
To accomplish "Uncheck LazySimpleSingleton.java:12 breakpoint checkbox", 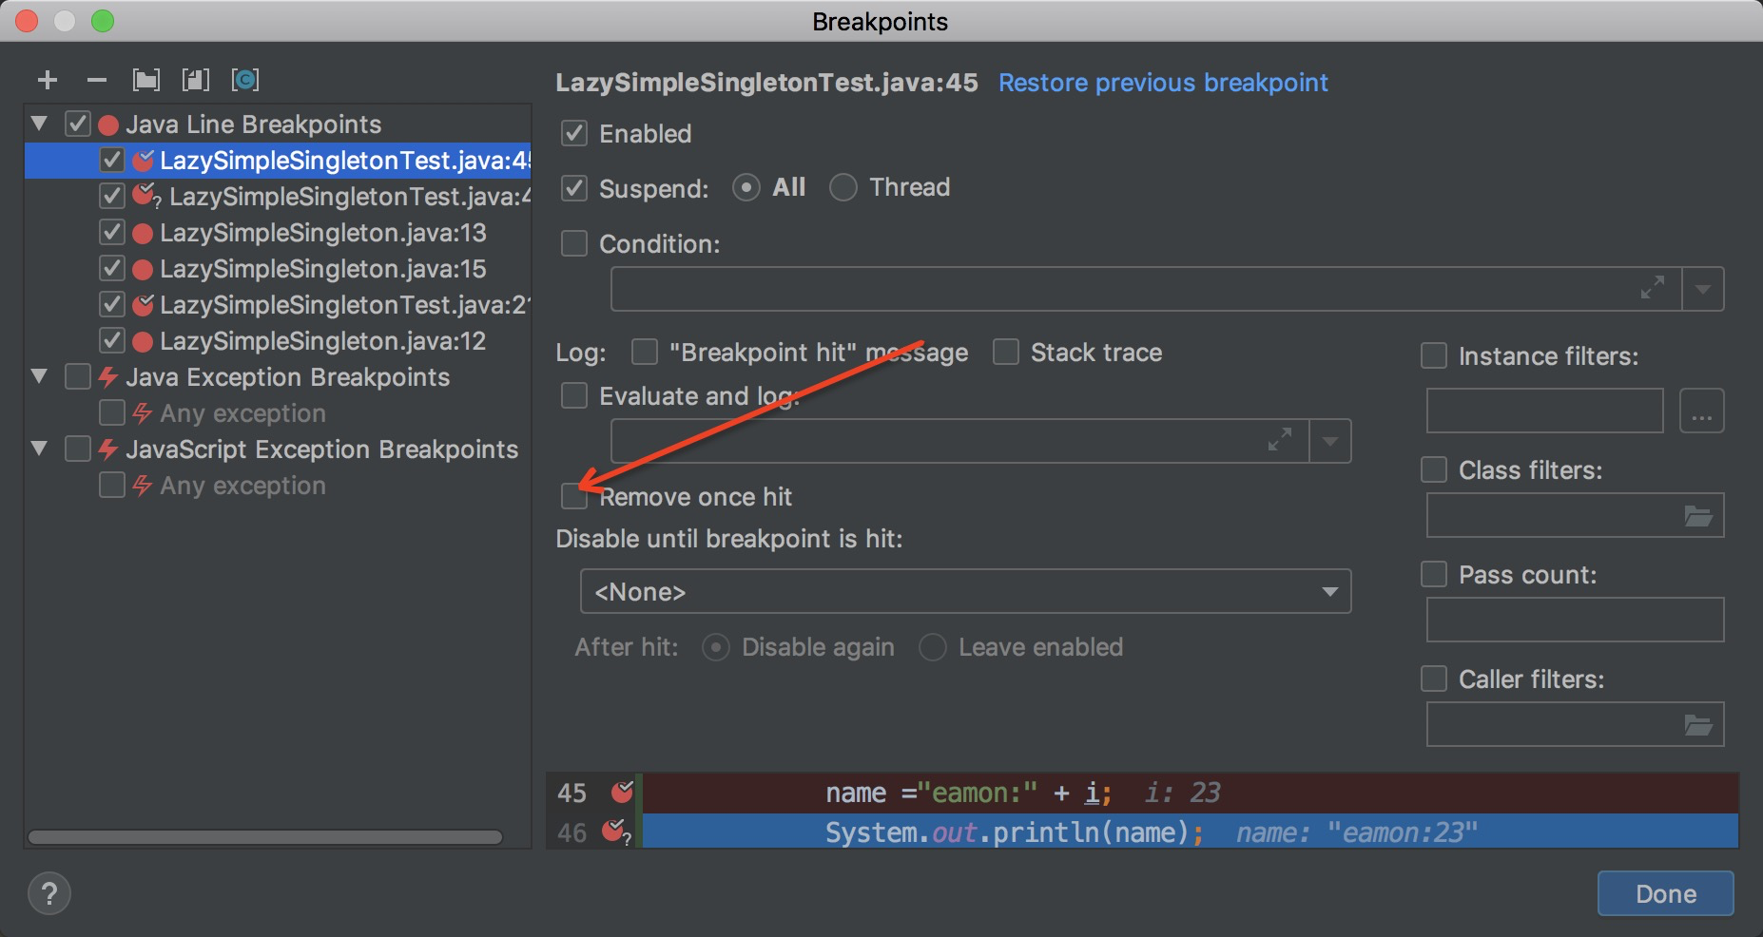I will (x=112, y=341).
